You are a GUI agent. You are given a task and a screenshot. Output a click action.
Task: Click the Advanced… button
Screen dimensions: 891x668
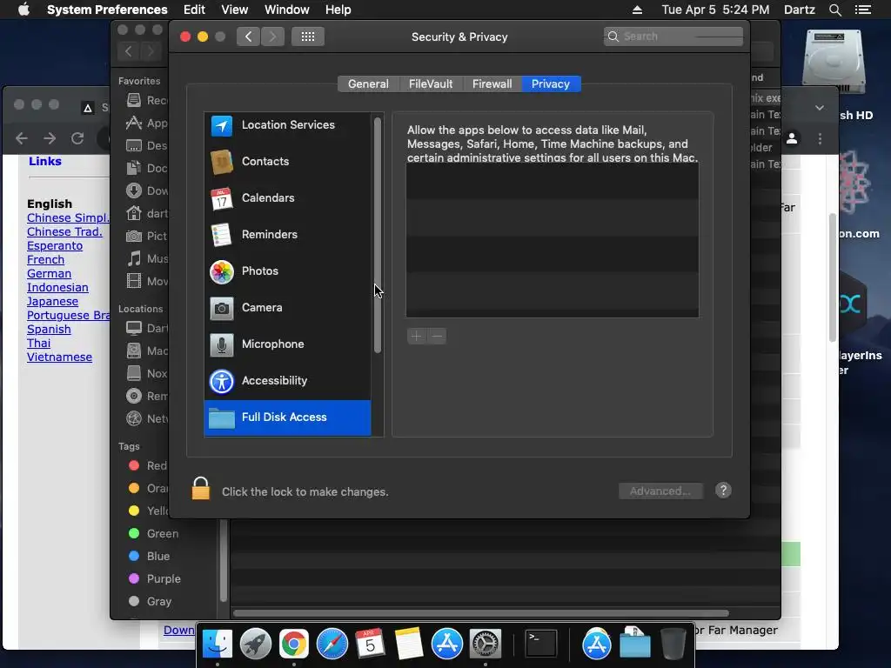click(x=660, y=491)
